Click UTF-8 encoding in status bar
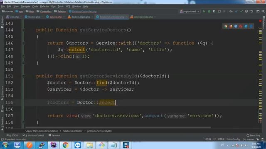266x149 pixels. coord(221,139)
